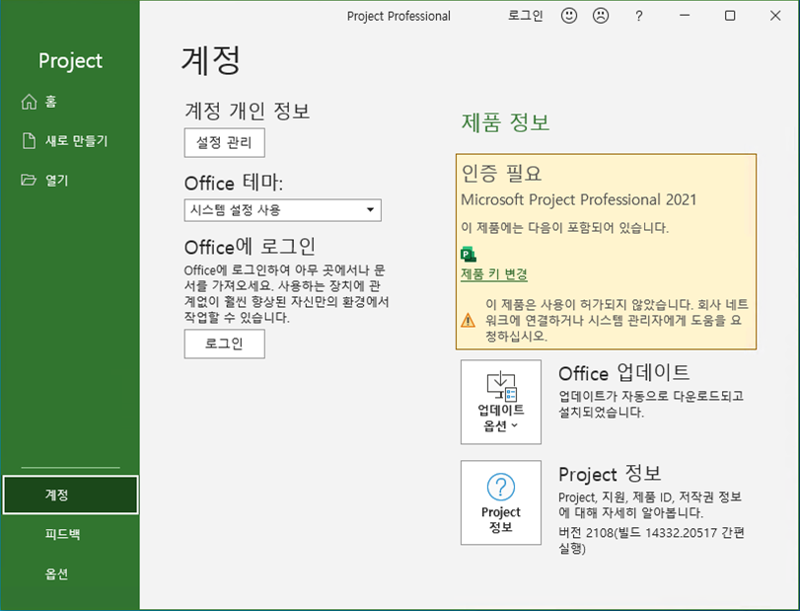The height and width of the screenshot is (611, 800).
Task: Click the Office에 로그인 heading
Action: pos(250,247)
